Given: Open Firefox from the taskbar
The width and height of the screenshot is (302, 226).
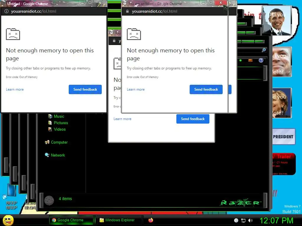Looking at the screenshot, I should (151, 220).
